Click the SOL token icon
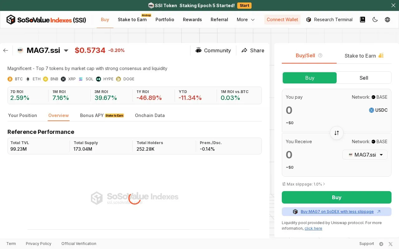The width and height of the screenshot is (399, 249). click(81, 79)
